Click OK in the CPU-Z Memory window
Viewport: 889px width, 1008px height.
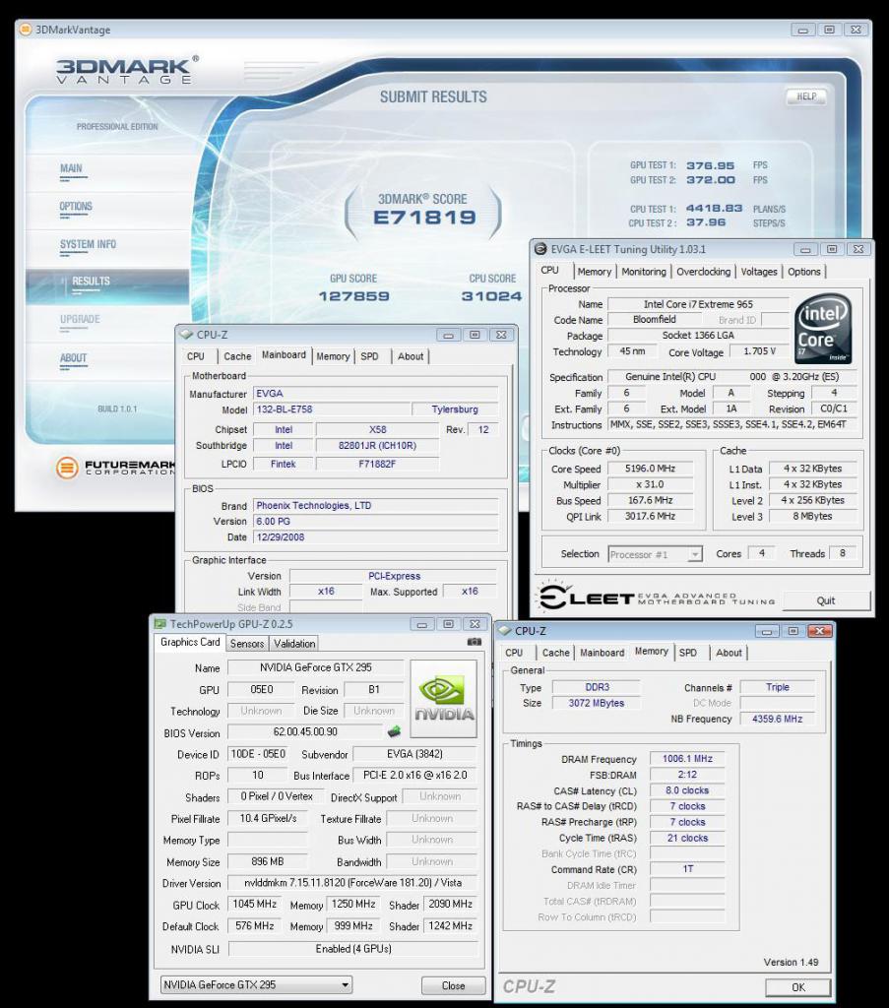click(x=797, y=987)
